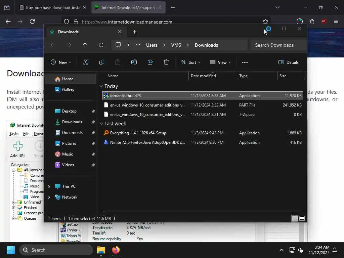The height and width of the screenshot is (258, 344).
Task: Switch to details list view icon in status bar
Action: (x=295, y=218)
